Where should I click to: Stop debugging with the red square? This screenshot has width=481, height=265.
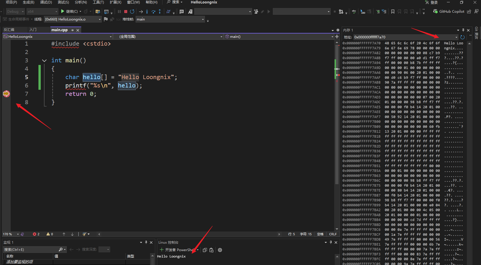[x=126, y=12]
